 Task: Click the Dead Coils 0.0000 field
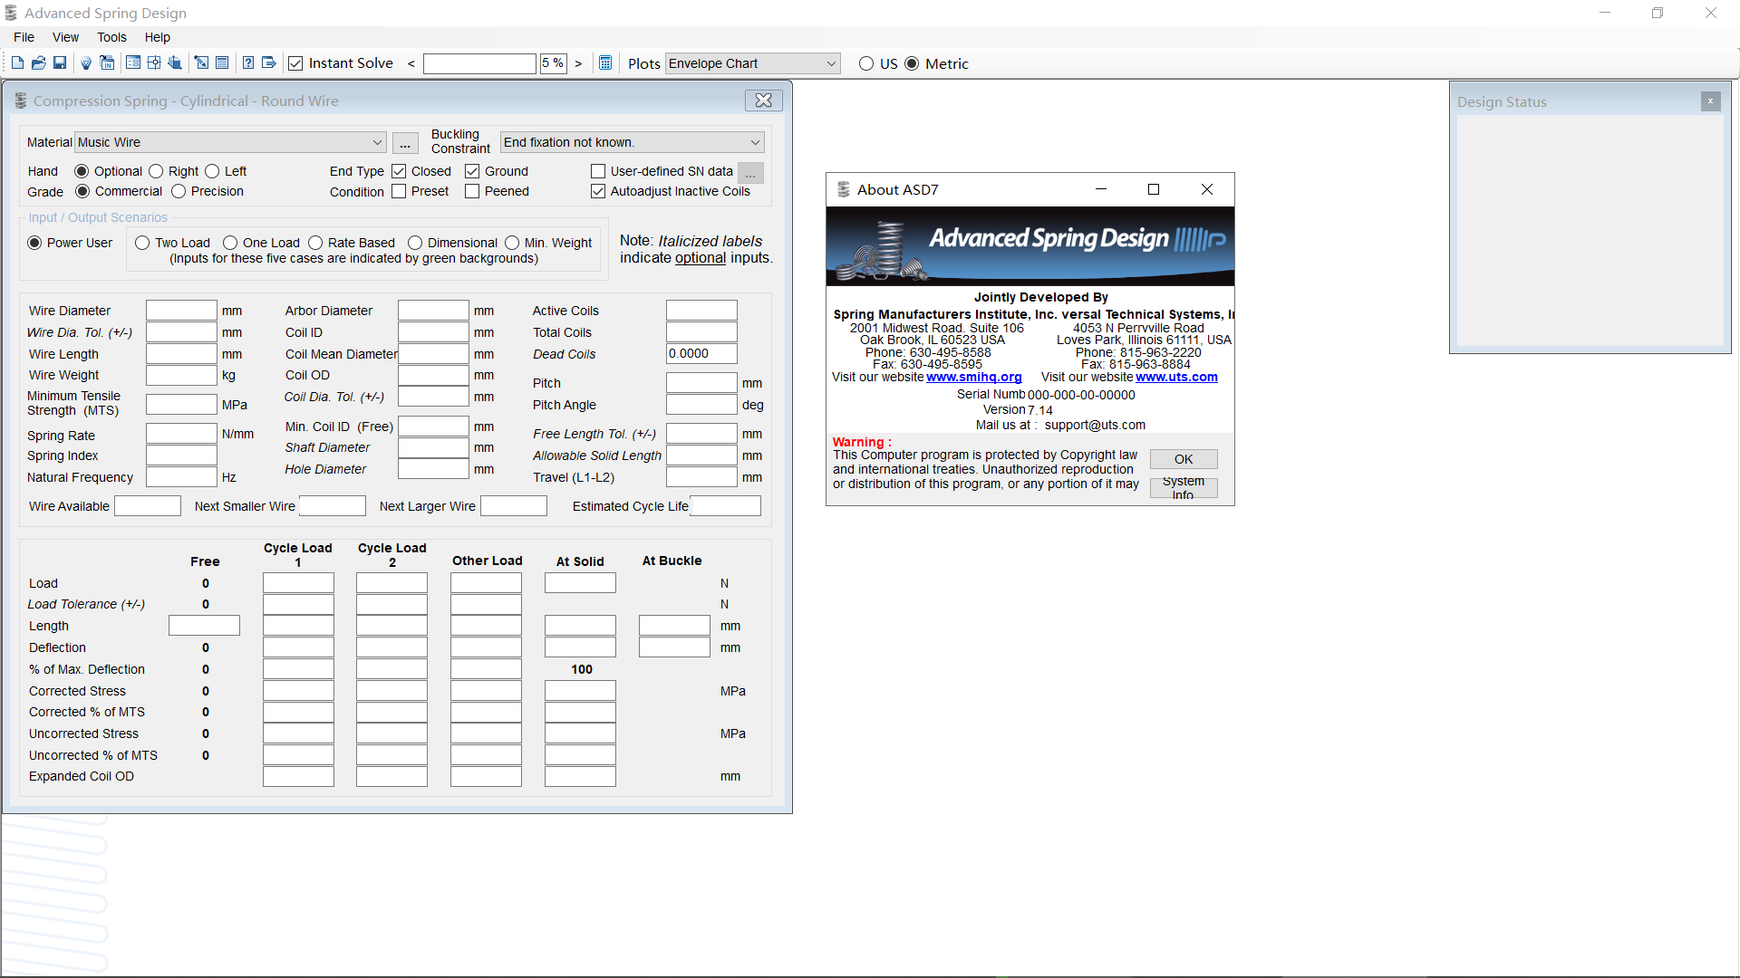[701, 354]
